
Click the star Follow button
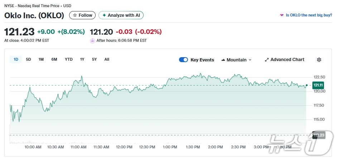click(82, 15)
